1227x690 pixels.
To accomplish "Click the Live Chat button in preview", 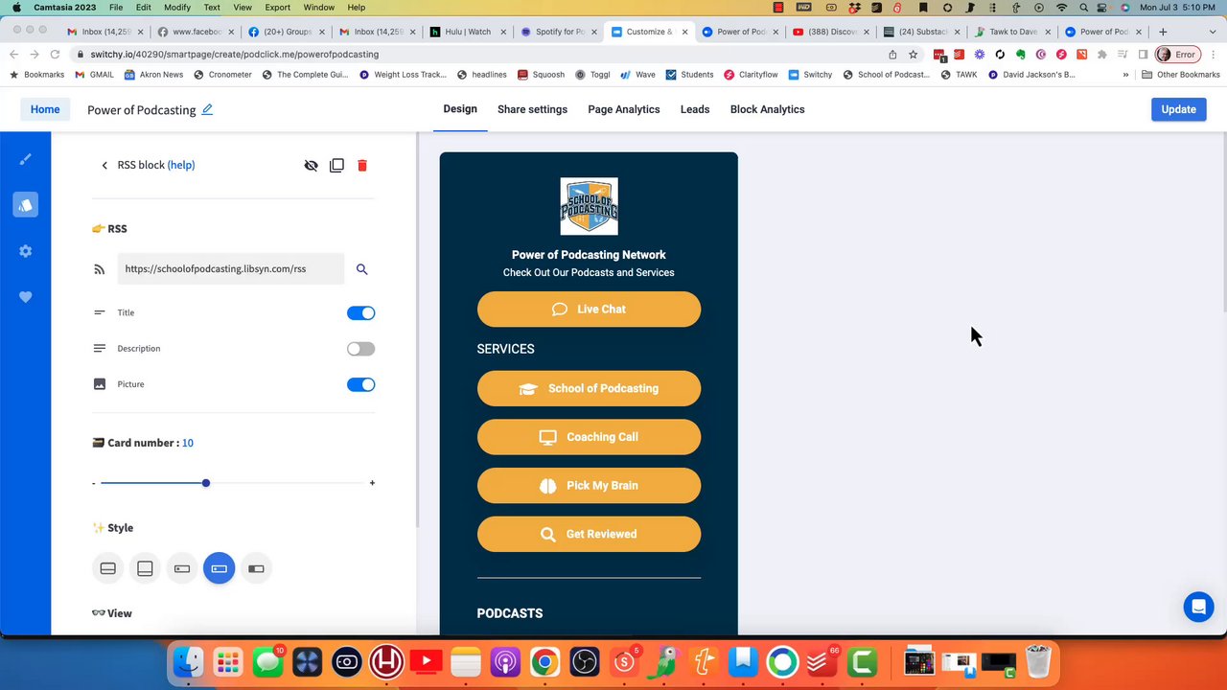I will [589, 310].
